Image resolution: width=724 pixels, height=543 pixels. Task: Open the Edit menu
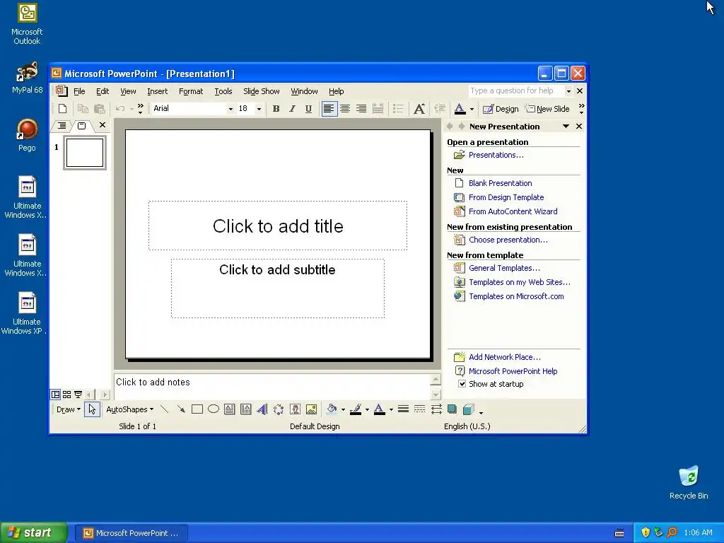[x=103, y=91]
